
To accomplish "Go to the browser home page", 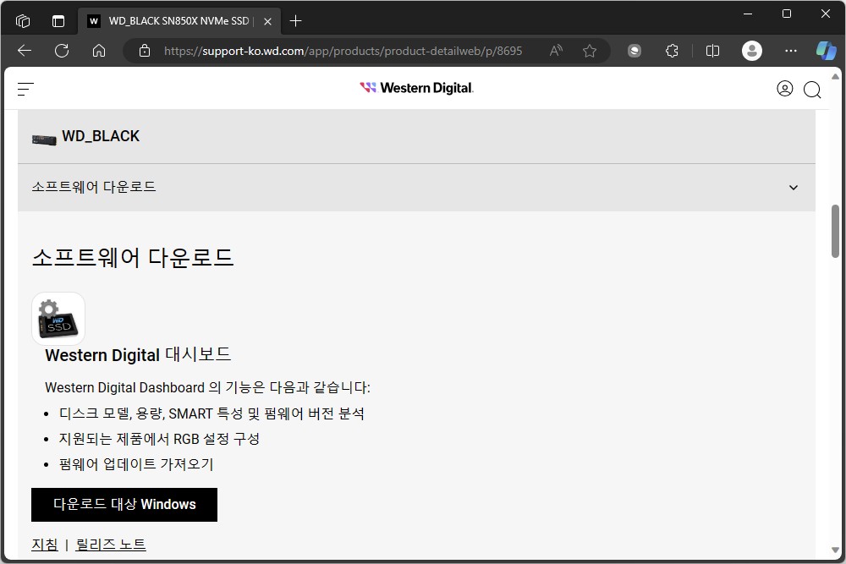I will coord(99,51).
